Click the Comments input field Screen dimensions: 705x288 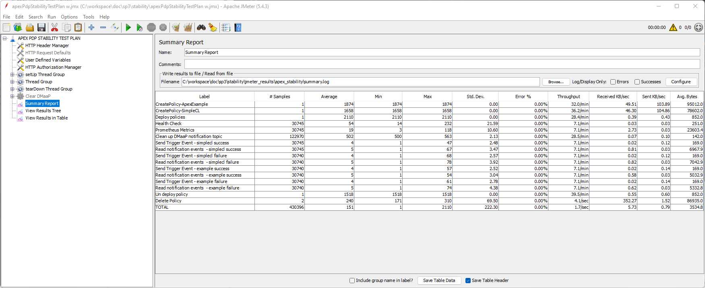point(442,64)
